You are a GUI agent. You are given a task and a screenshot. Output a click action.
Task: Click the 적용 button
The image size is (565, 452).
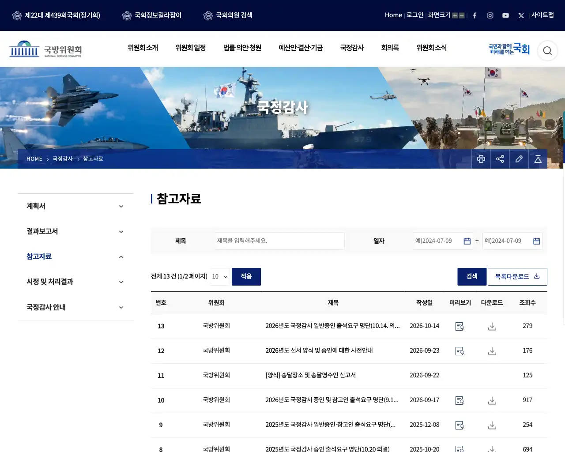[246, 276]
